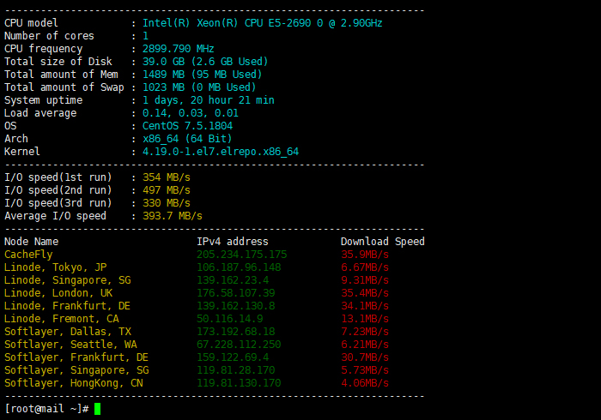Click the IP address 119.81.28.170
Screen dimensions: 601x420
236,370
